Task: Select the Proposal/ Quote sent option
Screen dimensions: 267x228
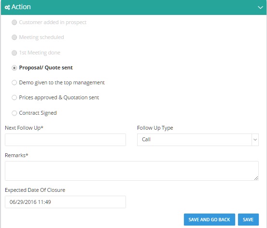Action: pyautogui.click(x=14, y=68)
